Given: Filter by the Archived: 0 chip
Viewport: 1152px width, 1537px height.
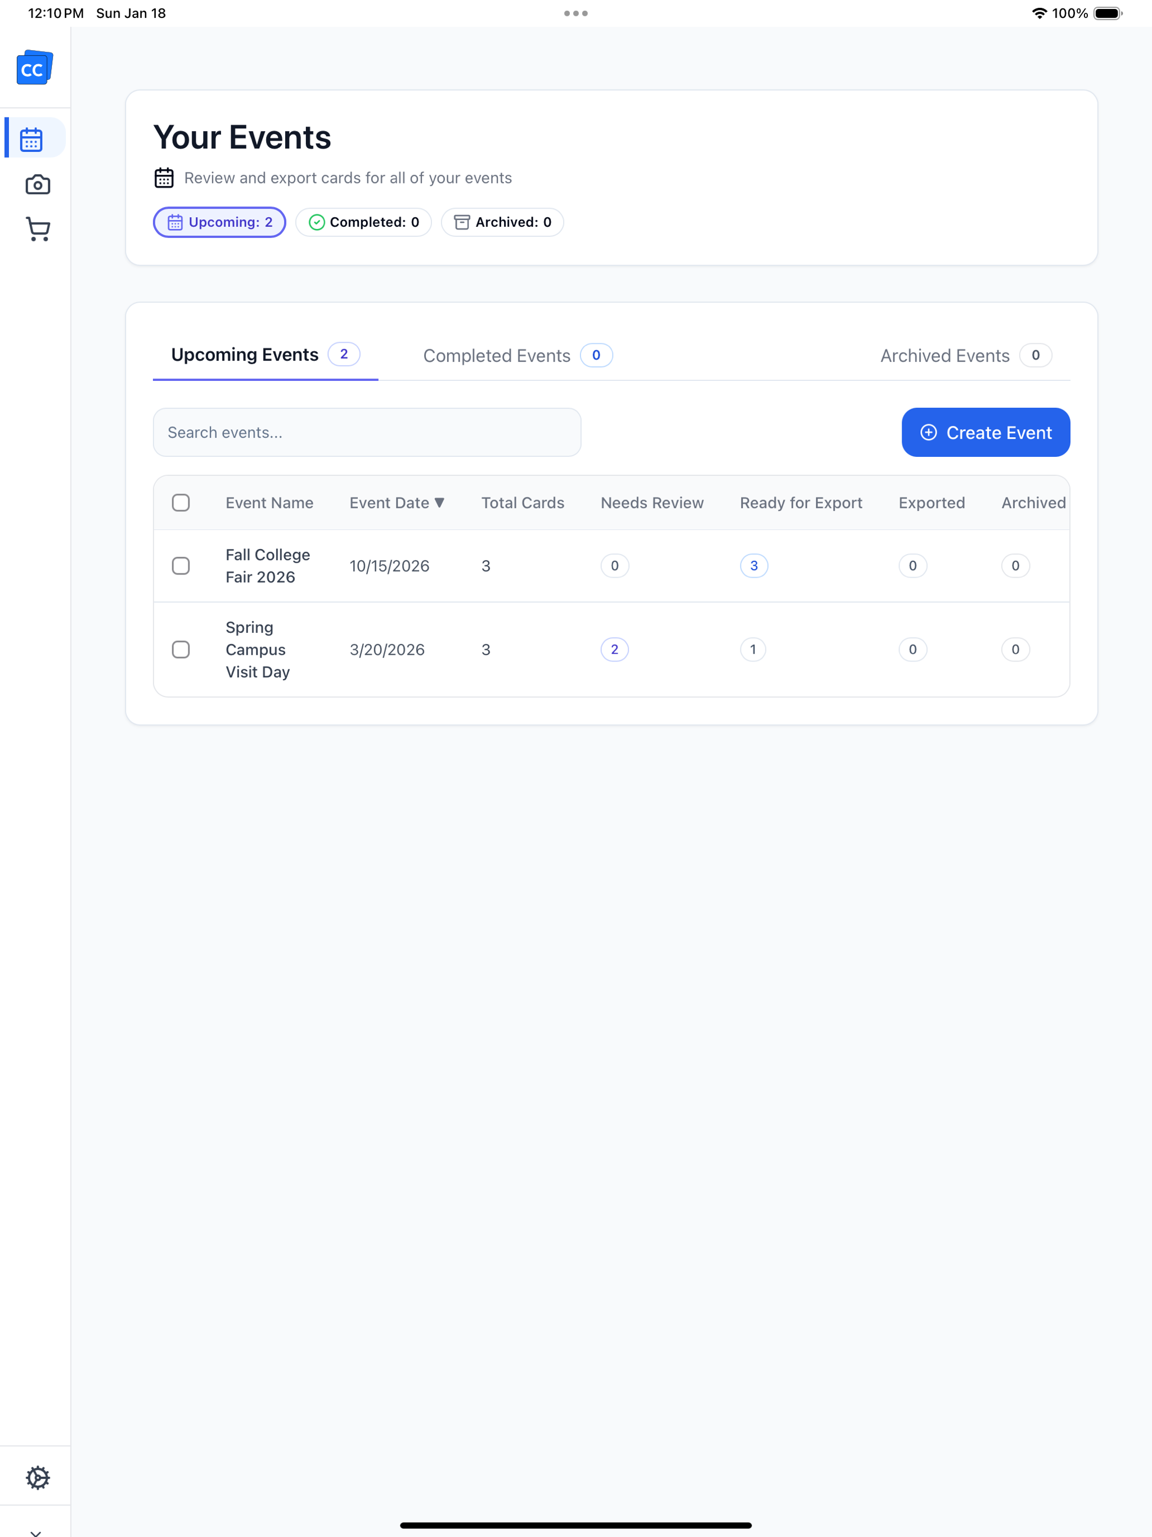Looking at the screenshot, I should (502, 222).
